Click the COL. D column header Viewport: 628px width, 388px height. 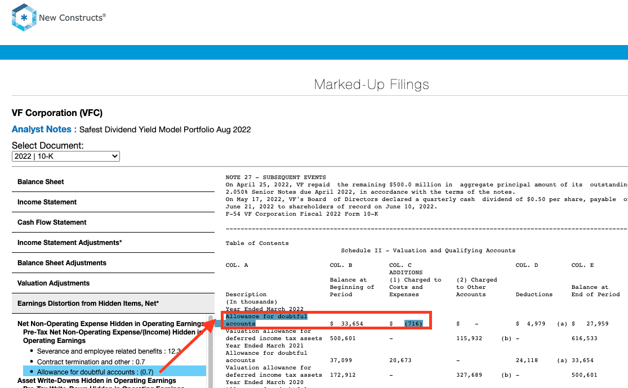[527, 265]
